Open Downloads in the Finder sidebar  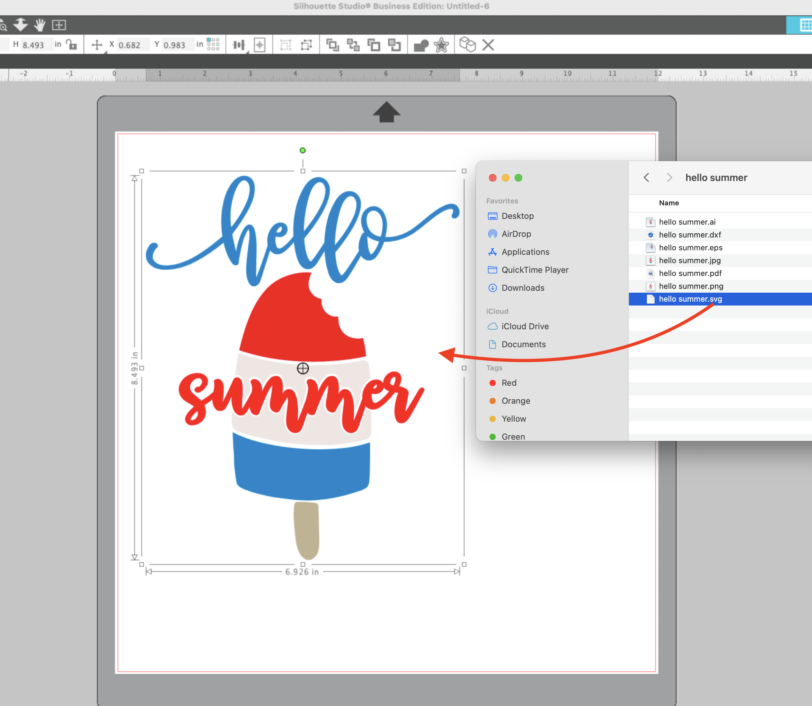coord(523,288)
